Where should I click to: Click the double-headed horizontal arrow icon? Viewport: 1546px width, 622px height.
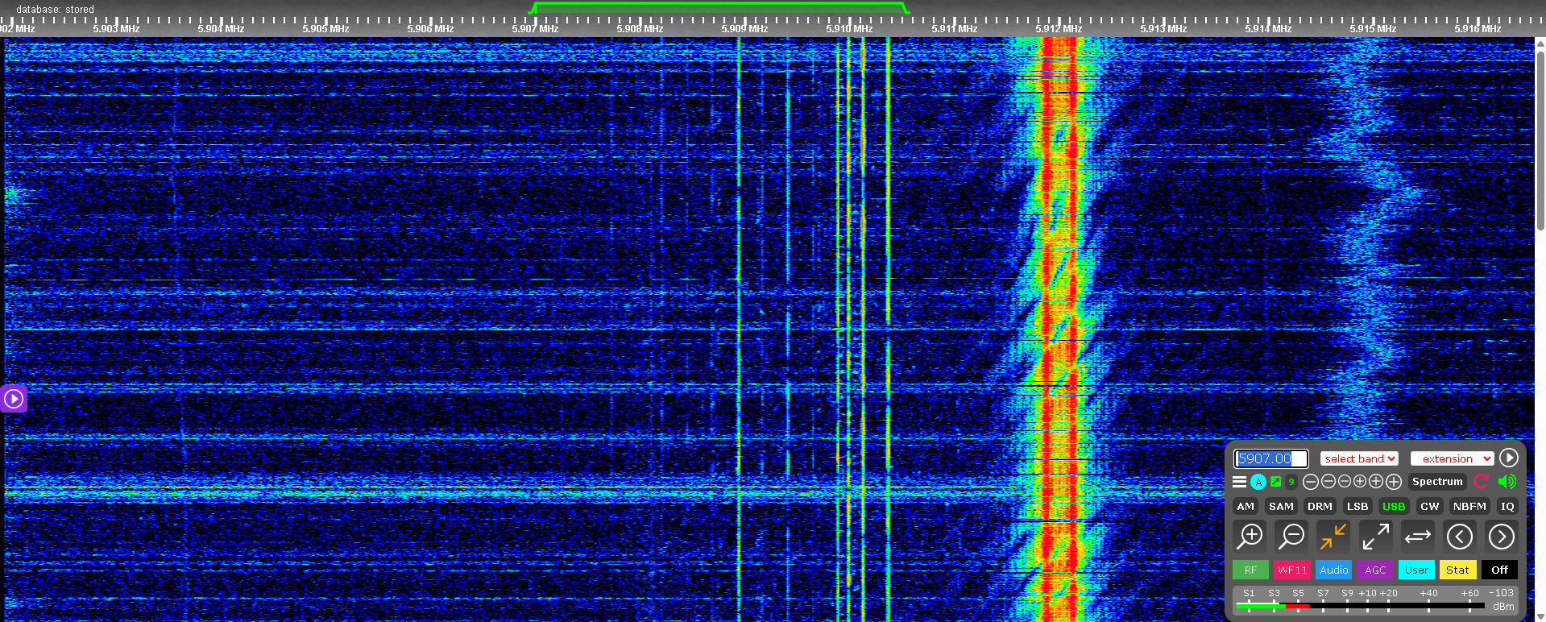coord(1417,536)
